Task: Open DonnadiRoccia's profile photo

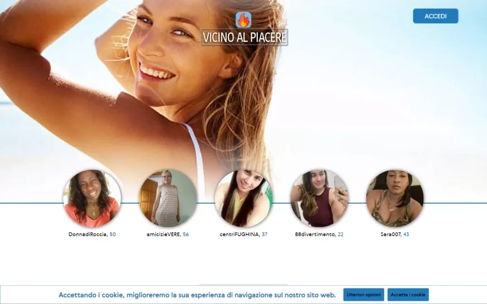Action: coord(92,199)
